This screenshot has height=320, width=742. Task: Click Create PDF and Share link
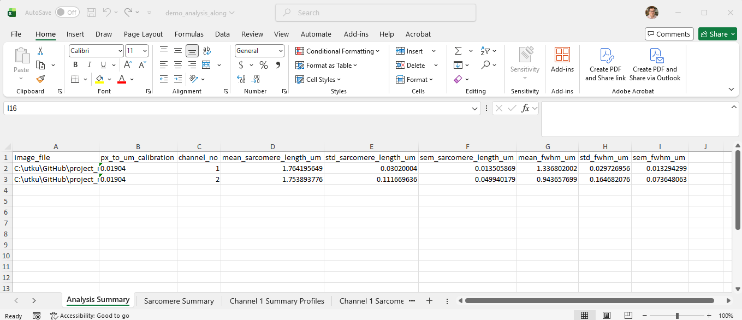[606, 64]
